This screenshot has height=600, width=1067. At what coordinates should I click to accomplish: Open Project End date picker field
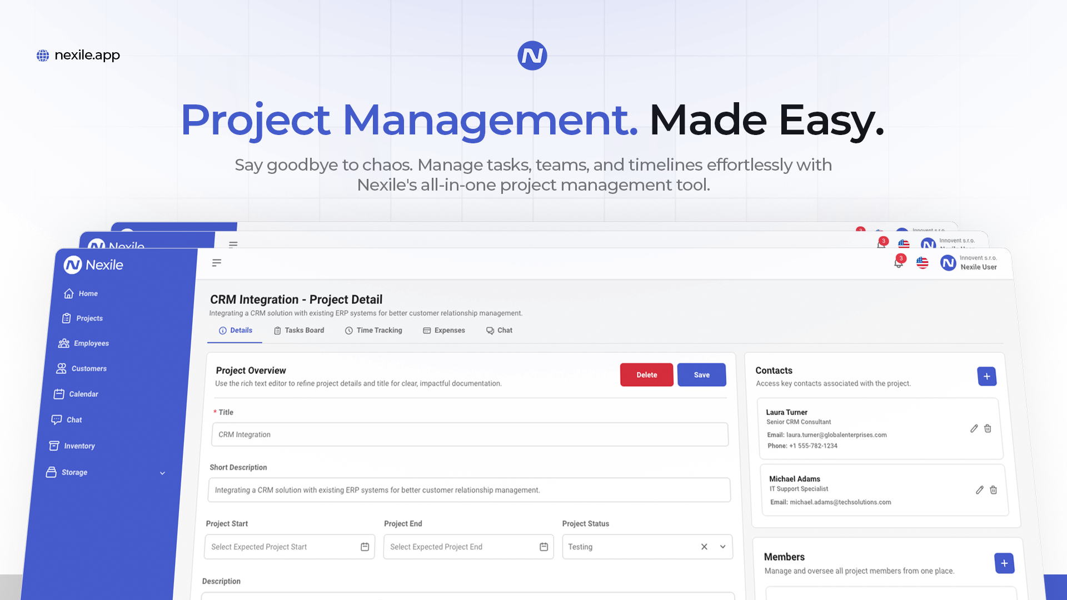(x=468, y=547)
